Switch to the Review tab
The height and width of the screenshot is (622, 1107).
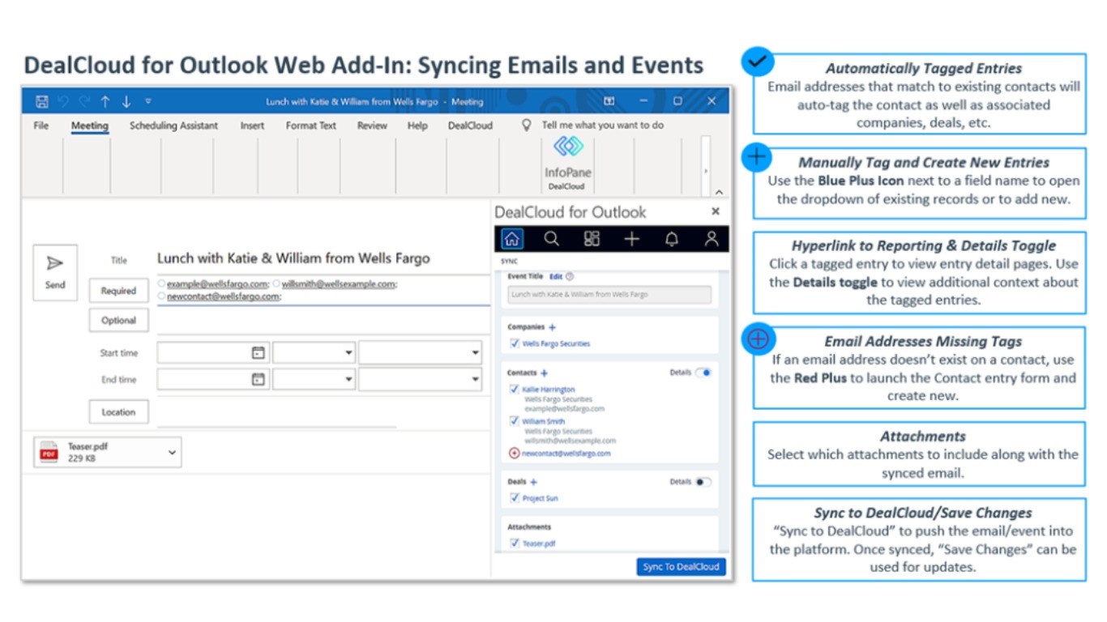click(372, 126)
